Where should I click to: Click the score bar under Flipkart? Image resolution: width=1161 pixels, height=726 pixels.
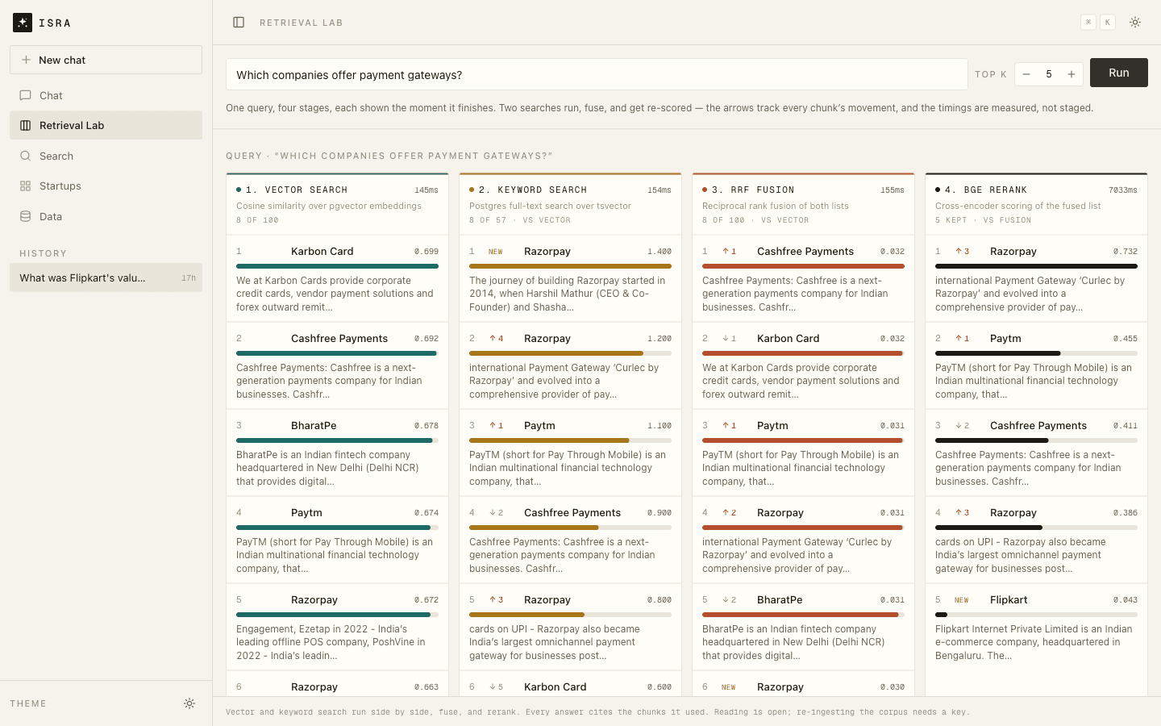1036,615
